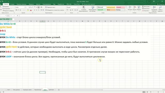Decrease font size with the smaller A icon
The image size is (165, 93).
(x=32, y=7)
